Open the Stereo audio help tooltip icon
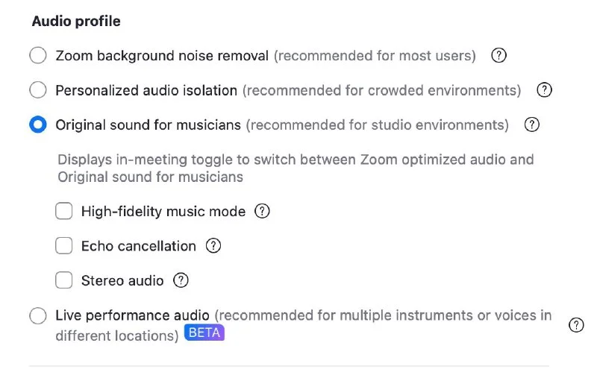 [x=181, y=280]
